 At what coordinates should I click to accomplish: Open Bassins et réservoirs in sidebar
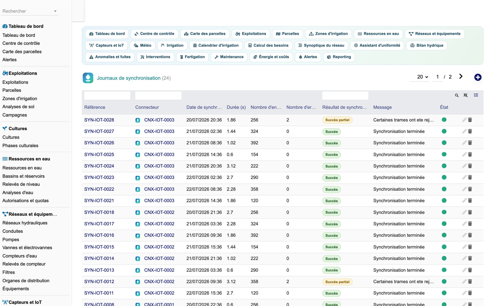point(23,176)
